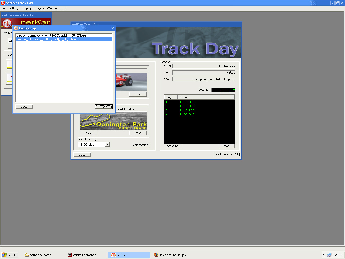Image resolution: width=345 pixels, height=259 pixels.
Task: Click the netKar app icon in title bar
Action: coord(3,3)
